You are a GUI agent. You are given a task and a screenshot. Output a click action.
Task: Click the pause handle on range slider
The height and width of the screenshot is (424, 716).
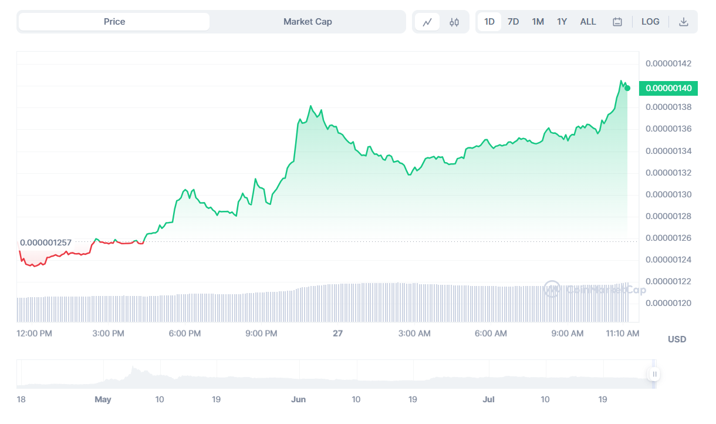(x=654, y=374)
